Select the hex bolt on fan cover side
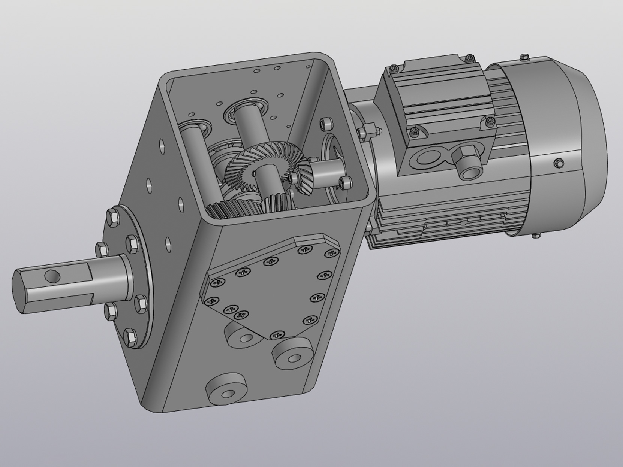This screenshot has width=623, height=467. click(559, 163)
